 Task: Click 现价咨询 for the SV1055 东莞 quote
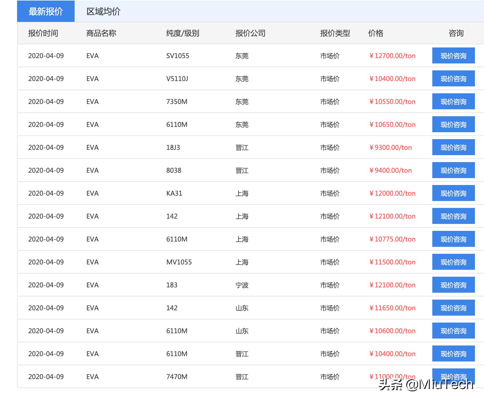click(x=453, y=55)
